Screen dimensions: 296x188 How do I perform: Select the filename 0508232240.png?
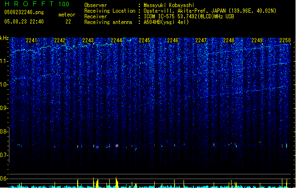click(24, 12)
